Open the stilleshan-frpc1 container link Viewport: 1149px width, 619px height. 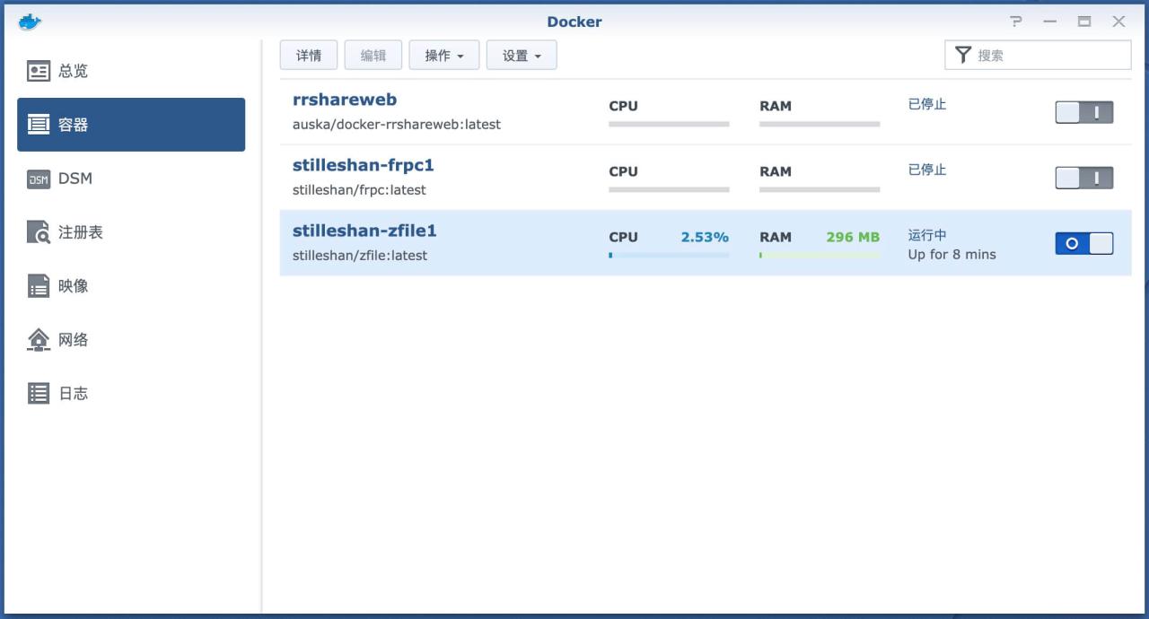363,165
